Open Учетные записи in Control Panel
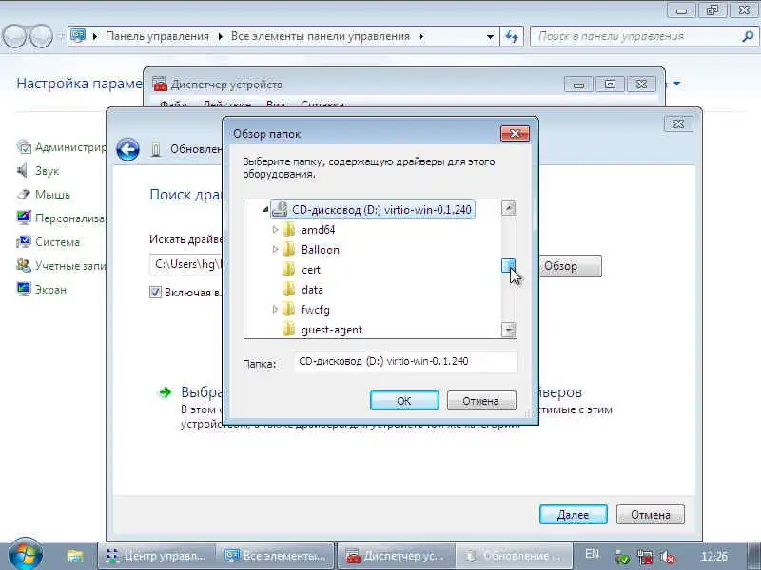The height and width of the screenshot is (570, 761). tap(70, 266)
